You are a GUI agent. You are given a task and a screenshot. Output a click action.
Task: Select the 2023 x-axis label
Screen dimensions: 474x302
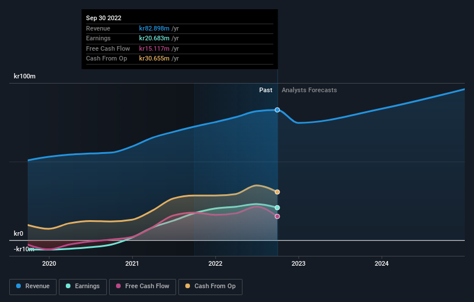298,263
